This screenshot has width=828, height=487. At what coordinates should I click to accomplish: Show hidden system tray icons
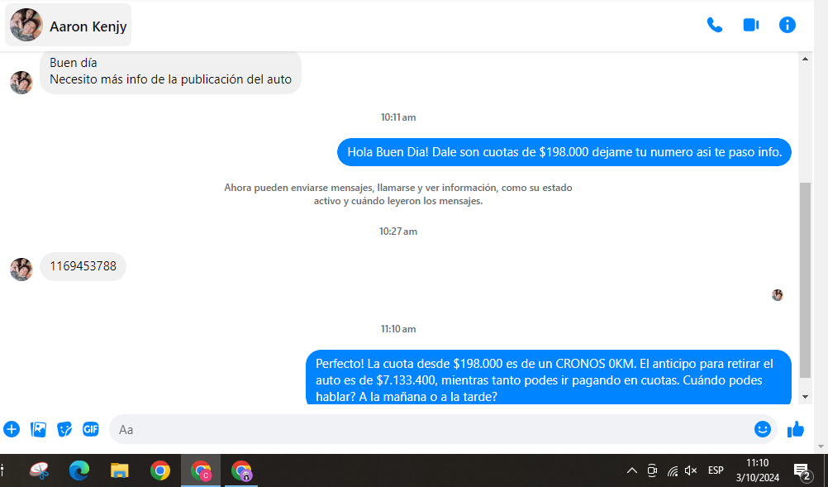click(x=632, y=470)
